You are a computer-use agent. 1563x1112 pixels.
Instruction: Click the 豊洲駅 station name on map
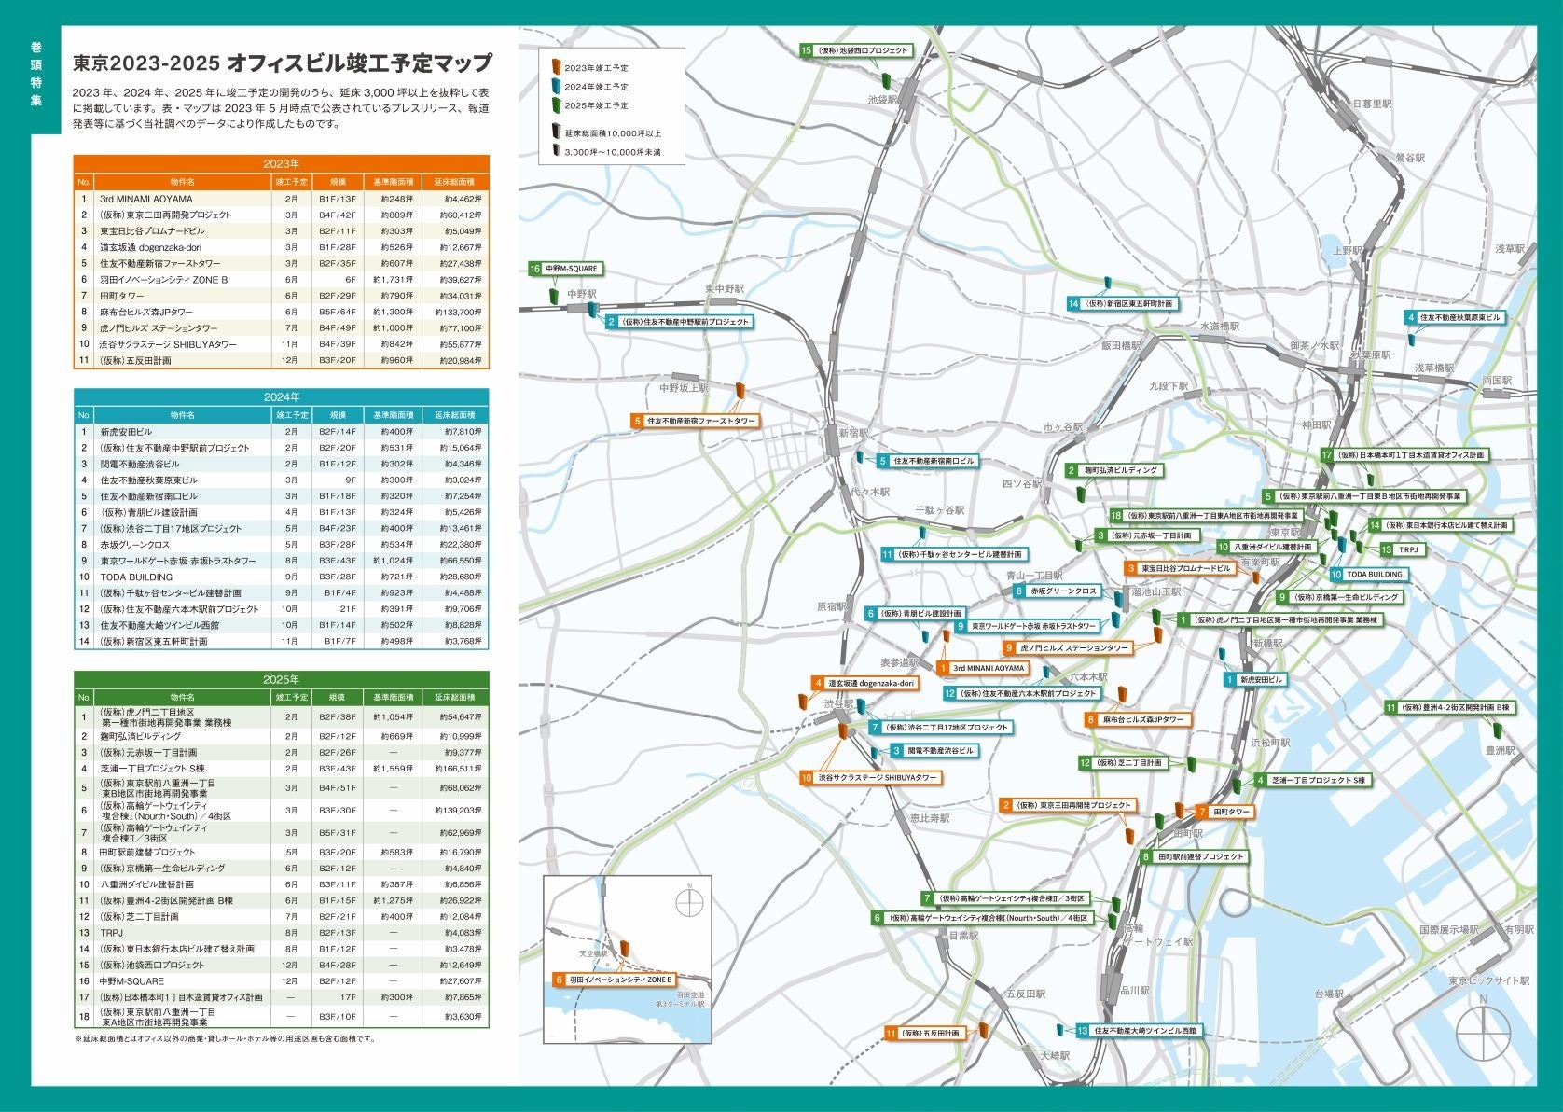tap(1501, 751)
